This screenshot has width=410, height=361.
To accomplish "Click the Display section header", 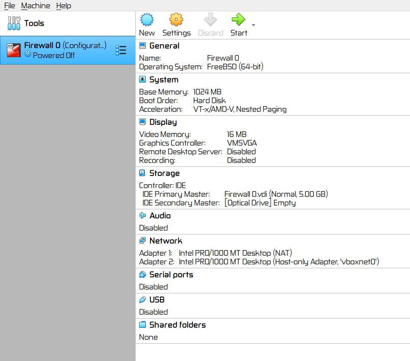I will [163, 122].
